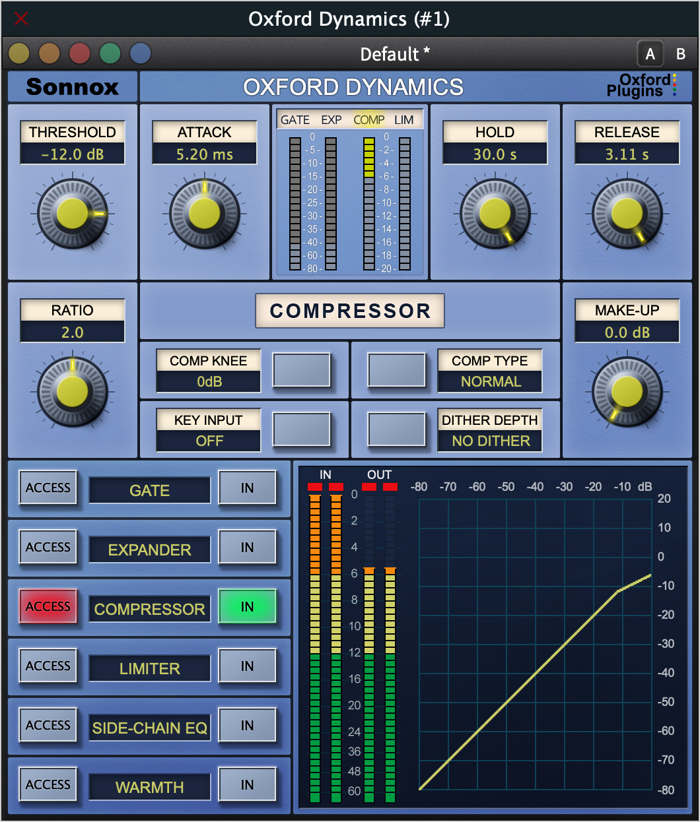Enable the Warmth IN button
The height and width of the screenshot is (822, 700).
point(247,784)
